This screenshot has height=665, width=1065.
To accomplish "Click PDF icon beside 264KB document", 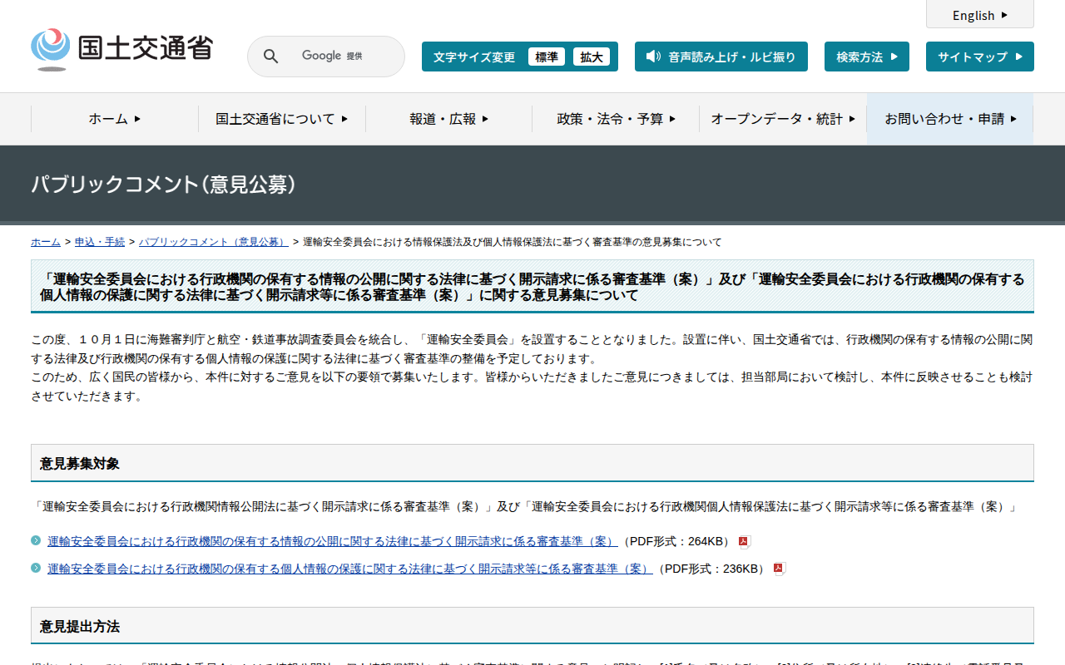I will (x=745, y=542).
